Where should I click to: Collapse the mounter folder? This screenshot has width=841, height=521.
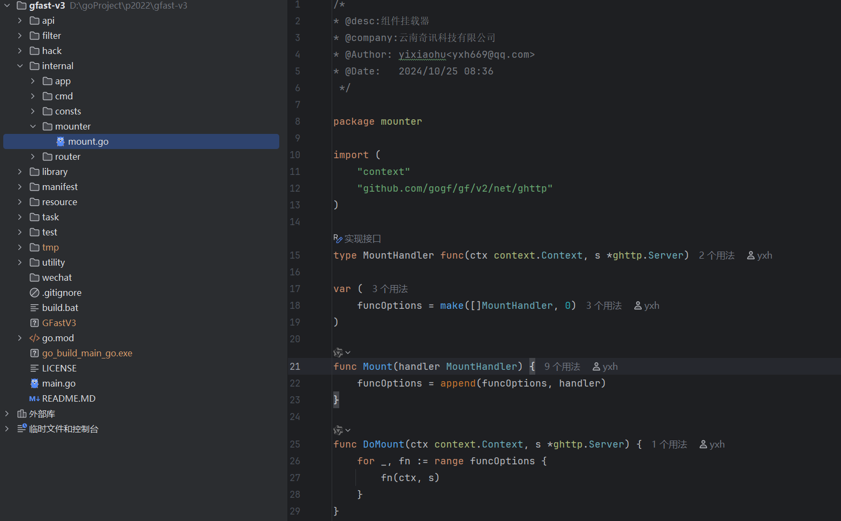33,126
